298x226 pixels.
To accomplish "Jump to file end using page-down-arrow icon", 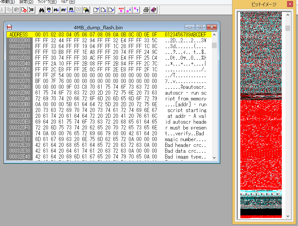I will (104, 10).
